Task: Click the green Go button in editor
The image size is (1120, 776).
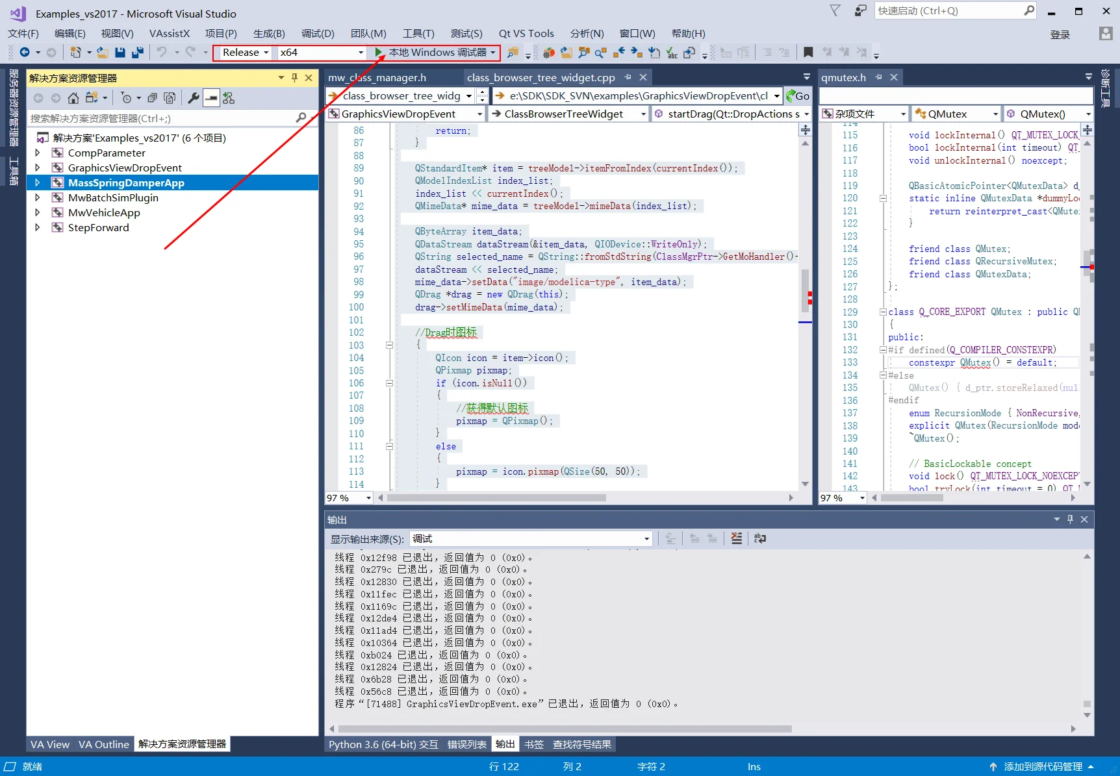Action: [798, 96]
